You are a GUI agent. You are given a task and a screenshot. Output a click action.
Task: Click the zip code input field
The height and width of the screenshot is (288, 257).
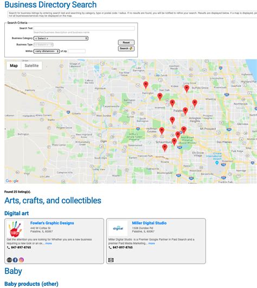(77, 51)
